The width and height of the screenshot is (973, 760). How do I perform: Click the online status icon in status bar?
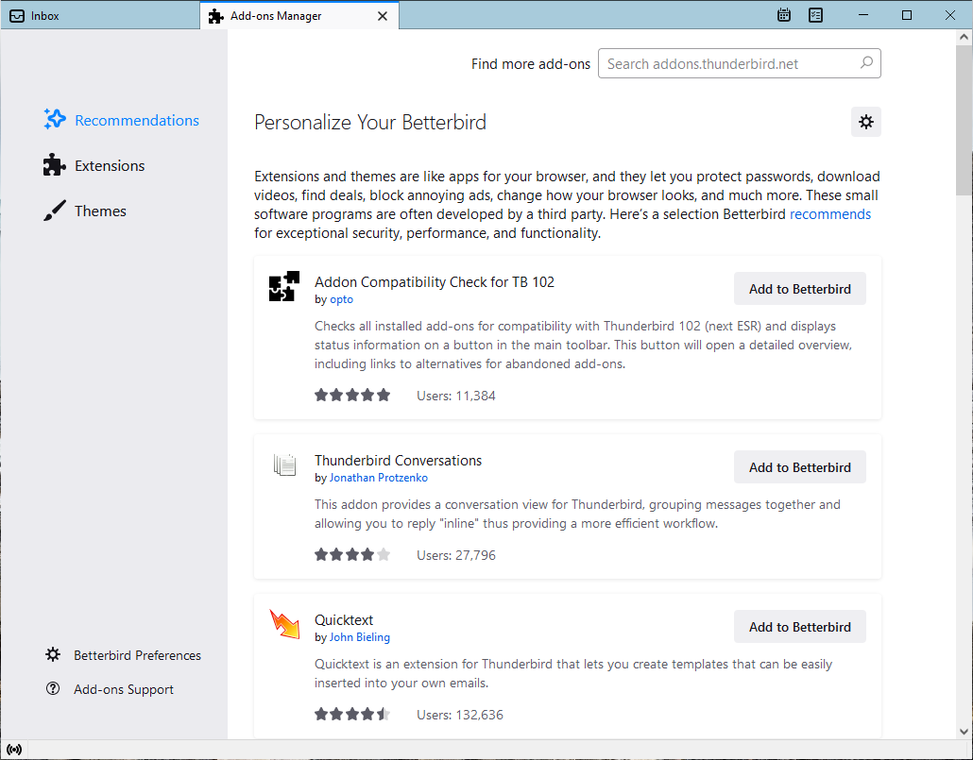[13, 750]
